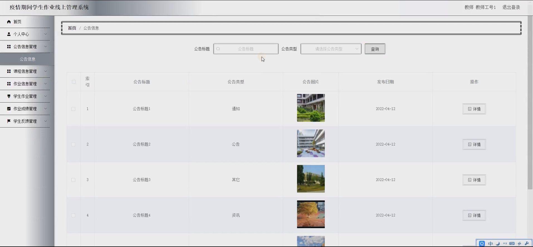Viewport: 533px width, 247px height.
Task: Collapse the 公告信息管理 chevron
Action: pos(45,47)
